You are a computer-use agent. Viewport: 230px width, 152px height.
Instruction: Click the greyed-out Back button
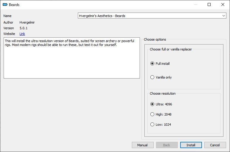pyautogui.click(x=167, y=145)
